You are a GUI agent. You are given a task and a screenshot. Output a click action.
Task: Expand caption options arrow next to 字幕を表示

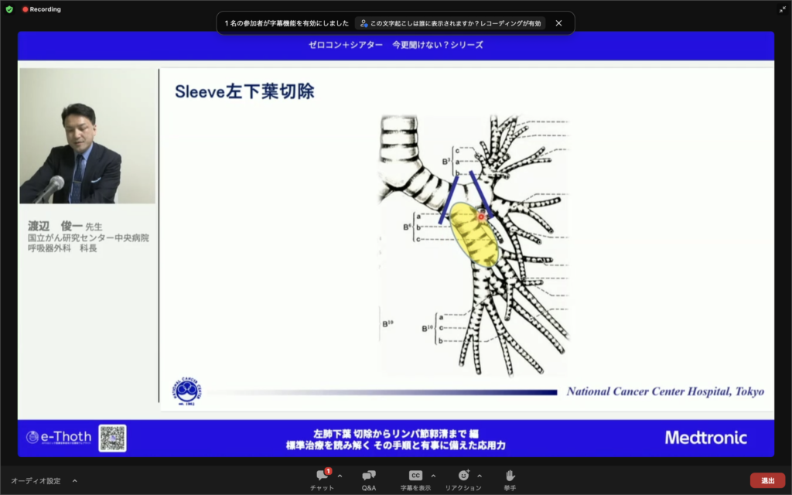(x=433, y=476)
